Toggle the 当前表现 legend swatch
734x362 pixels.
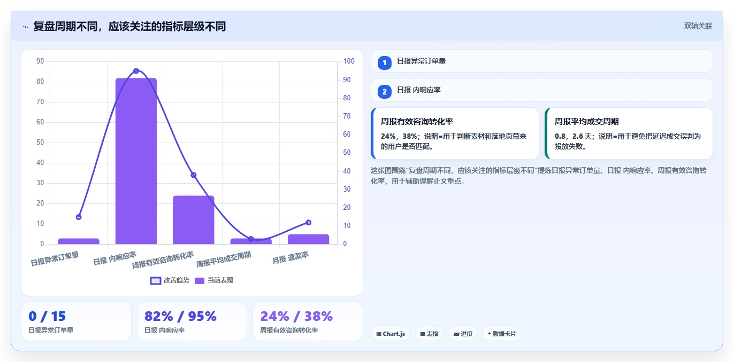pos(200,280)
